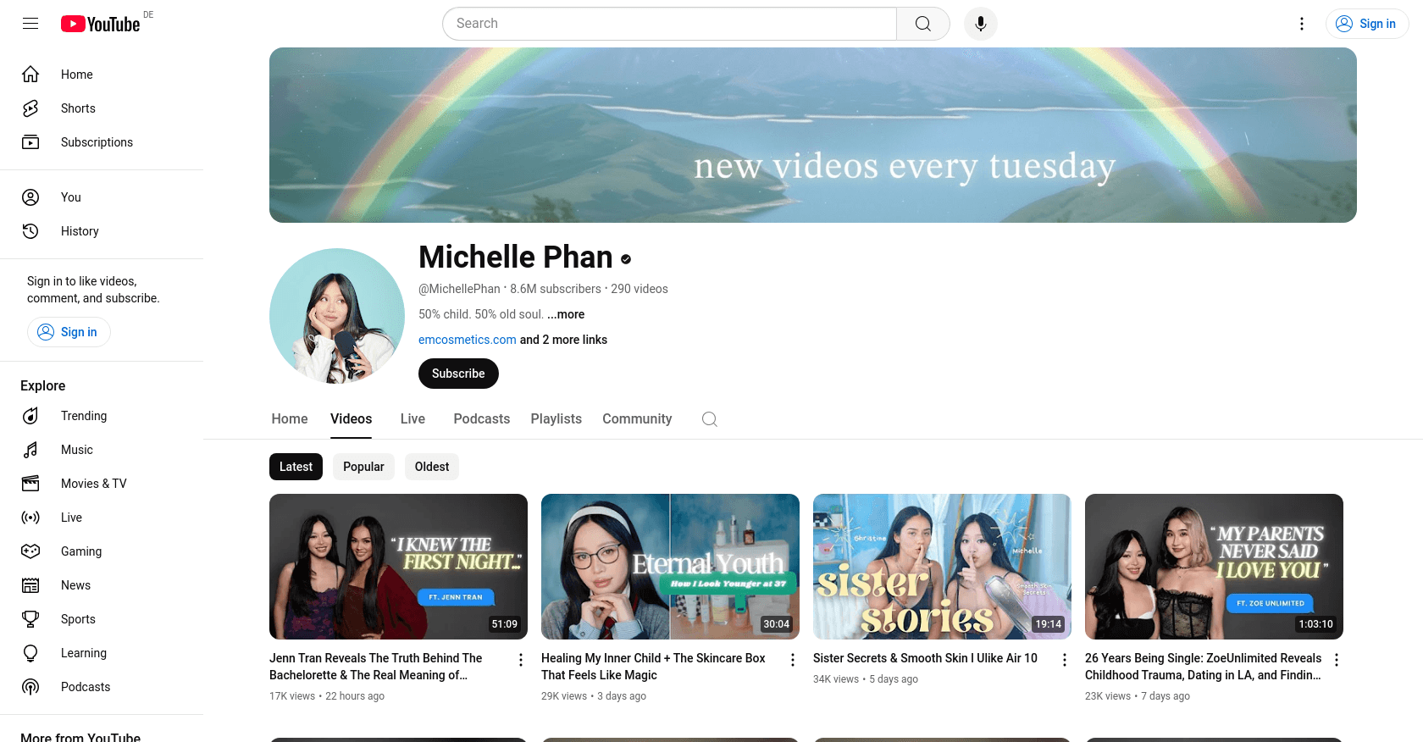Open options menu for Jenn Tran video

point(521,660)
